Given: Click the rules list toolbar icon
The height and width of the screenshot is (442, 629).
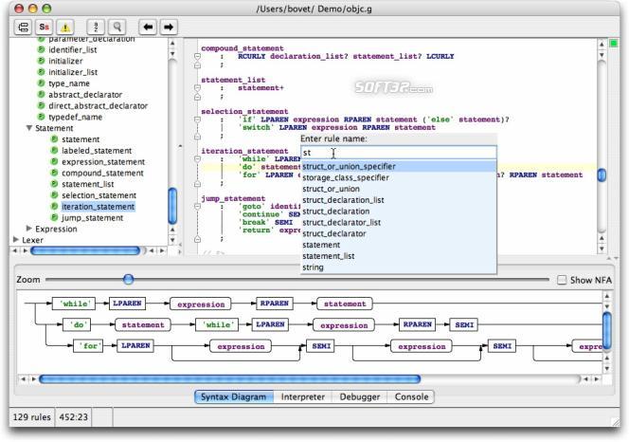Looking at the screenshot, I should (22, 28).
